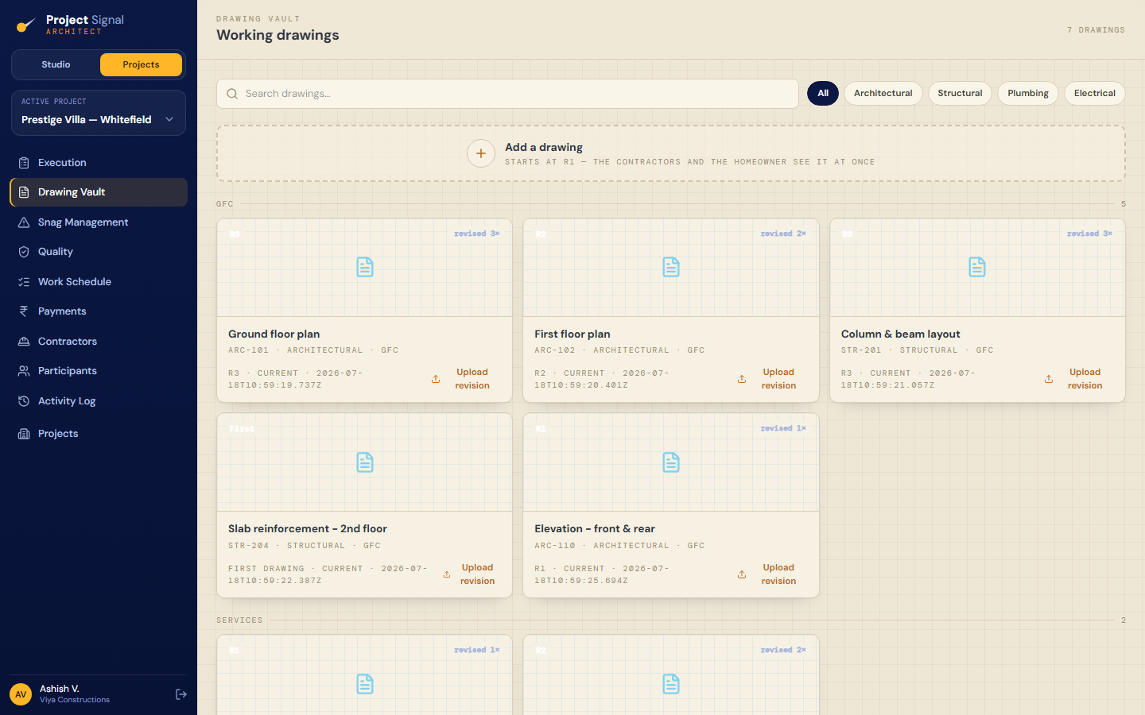The image size is (1145, 715).
Task: Open Slab reinforcement document thumbnail icon
Action: (x=365, y=462)
